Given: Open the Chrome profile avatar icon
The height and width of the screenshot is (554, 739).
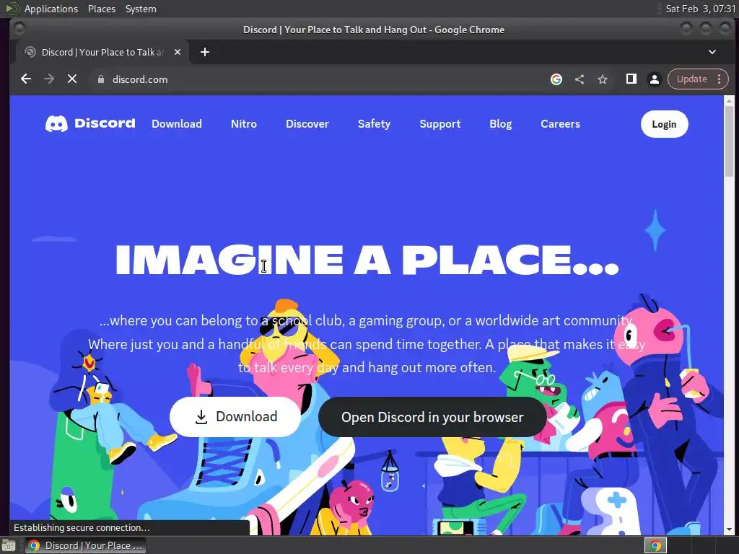Looking at the screenshot, I should 654,79.
